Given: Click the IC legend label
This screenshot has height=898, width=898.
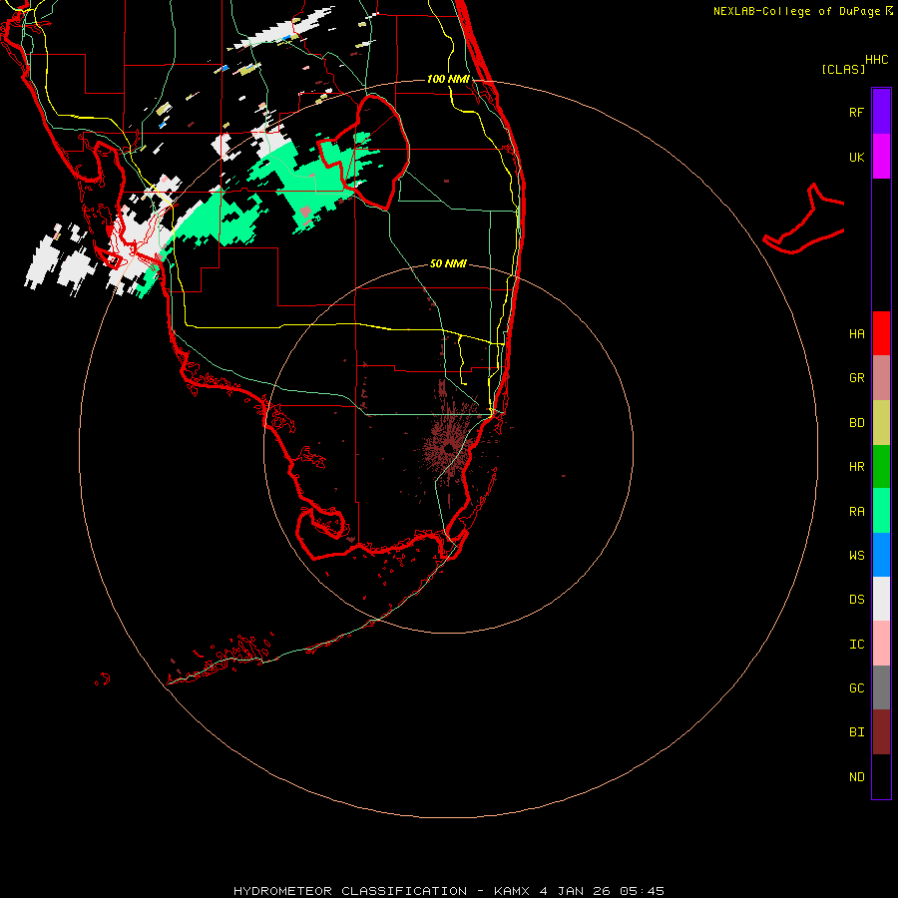Looking at the screenshot, I should [856, 645].
